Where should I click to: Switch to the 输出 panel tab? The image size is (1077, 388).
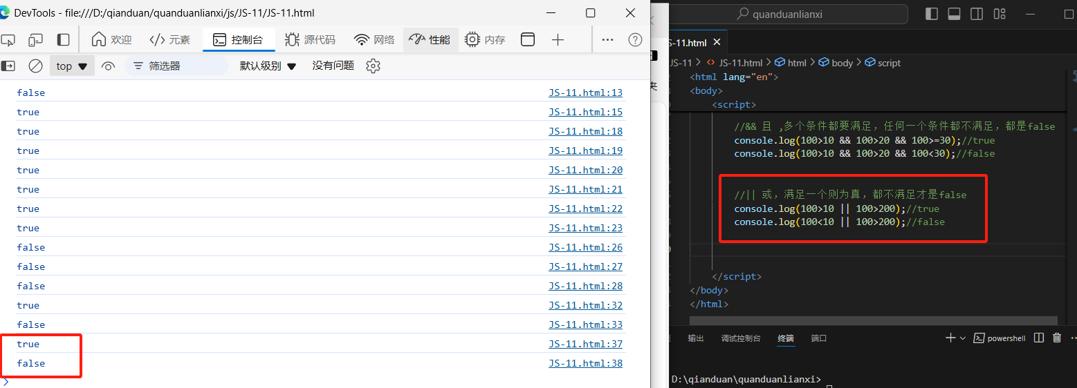click(x=696, y=338)
